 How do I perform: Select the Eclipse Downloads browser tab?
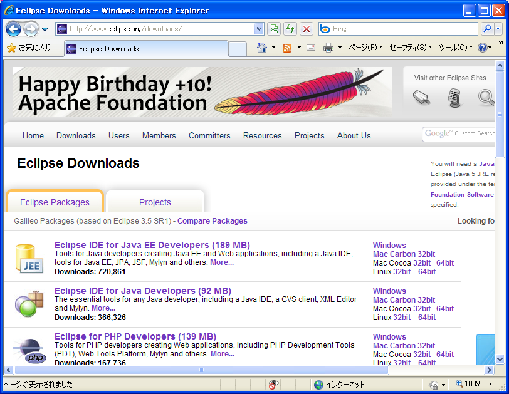[147, 49]
